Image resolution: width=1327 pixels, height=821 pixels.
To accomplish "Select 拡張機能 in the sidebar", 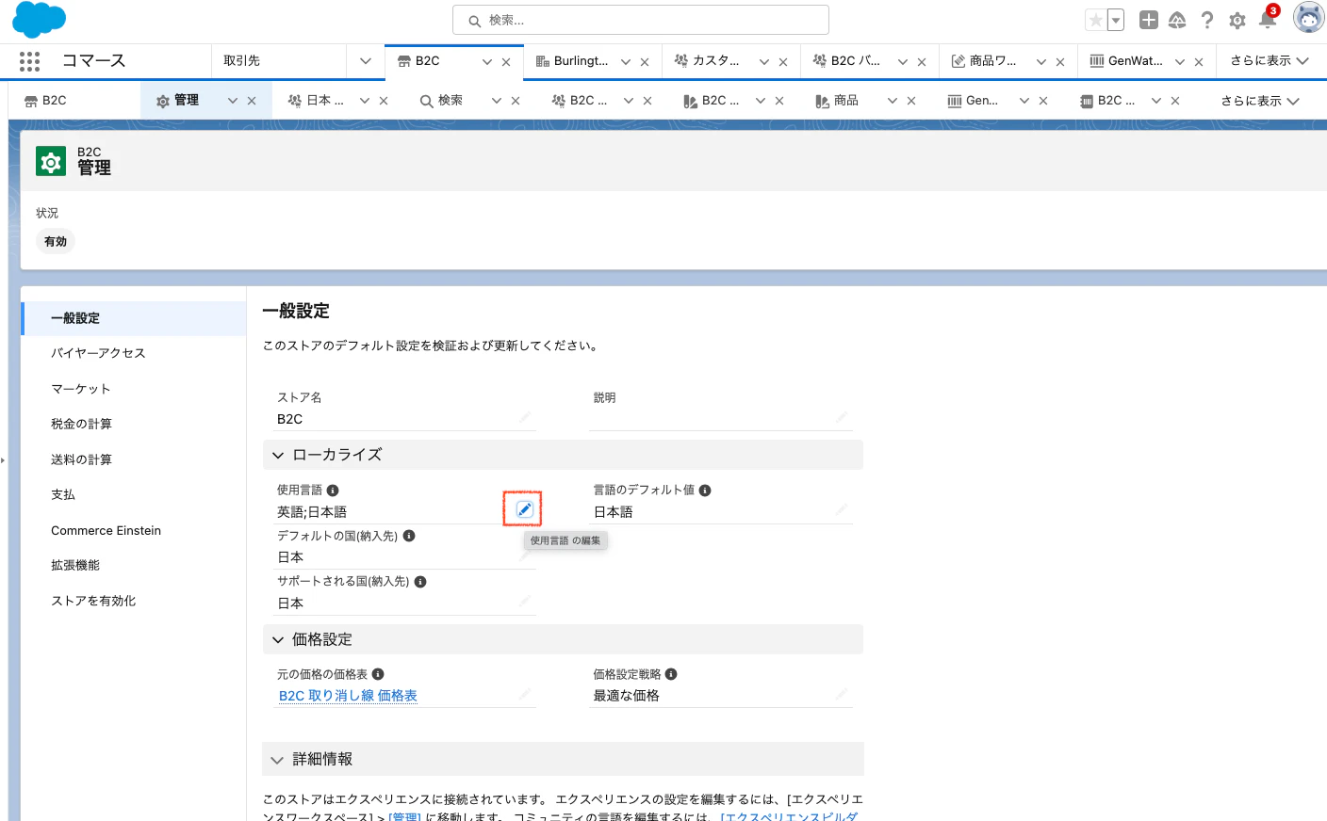I will (134, 565).
